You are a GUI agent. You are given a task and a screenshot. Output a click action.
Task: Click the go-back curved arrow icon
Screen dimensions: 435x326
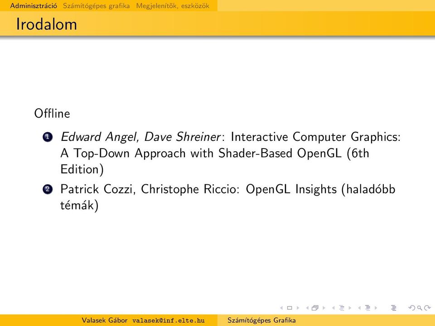(x=412, y=308)
